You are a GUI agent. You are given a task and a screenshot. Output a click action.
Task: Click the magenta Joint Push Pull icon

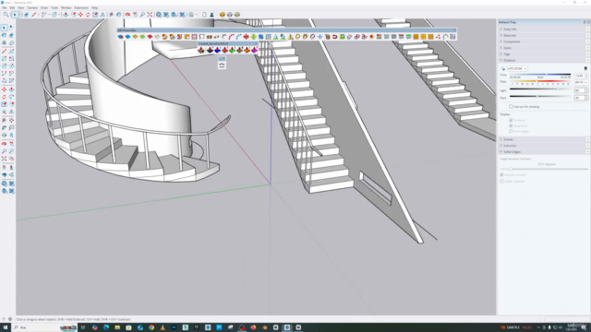pos(255,50)
